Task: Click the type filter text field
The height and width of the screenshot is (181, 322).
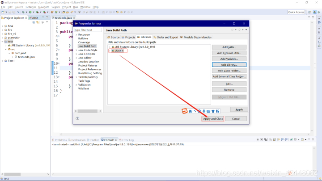Action: [88, 30]
